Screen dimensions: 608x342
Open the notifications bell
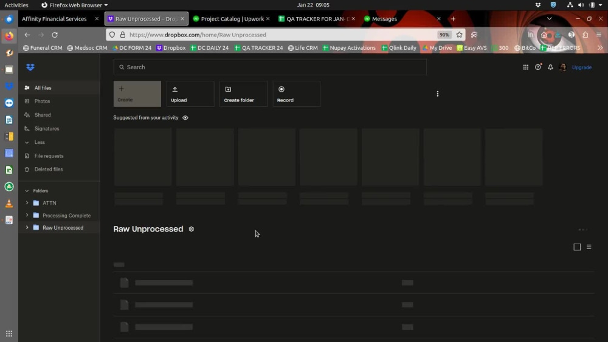pos(550,67)
